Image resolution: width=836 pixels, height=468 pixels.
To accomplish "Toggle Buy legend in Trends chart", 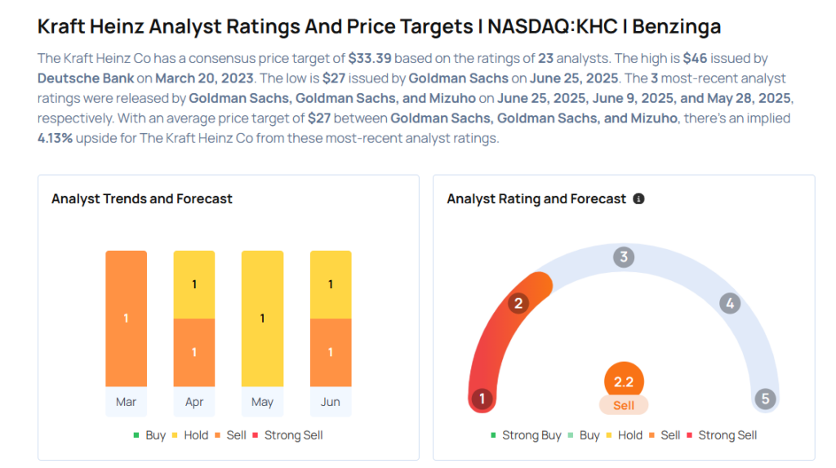I will [150, 435].
